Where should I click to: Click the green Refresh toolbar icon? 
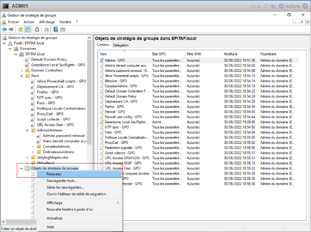[47, 30]
